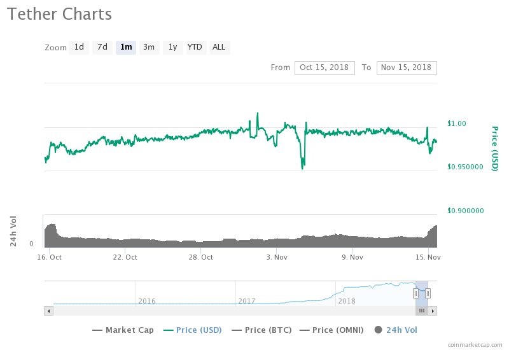Click the $0.900000 price axis label
Screen dimensions: 509x350
pyautogui.click(x=465, y=211)
